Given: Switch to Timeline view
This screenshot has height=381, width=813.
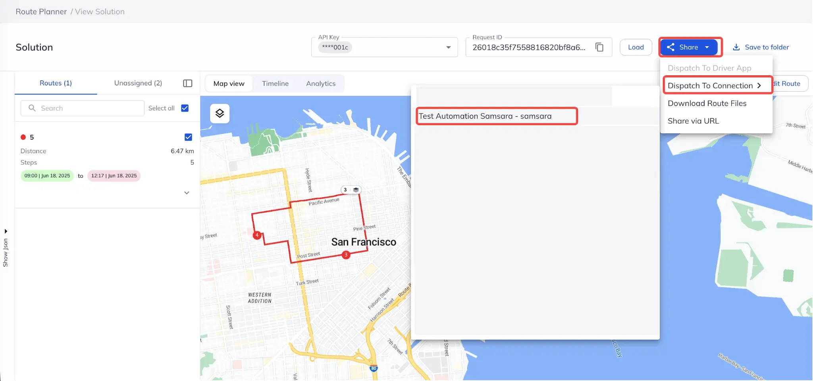Looking at the screenshot, I should [x=275, y=84].
